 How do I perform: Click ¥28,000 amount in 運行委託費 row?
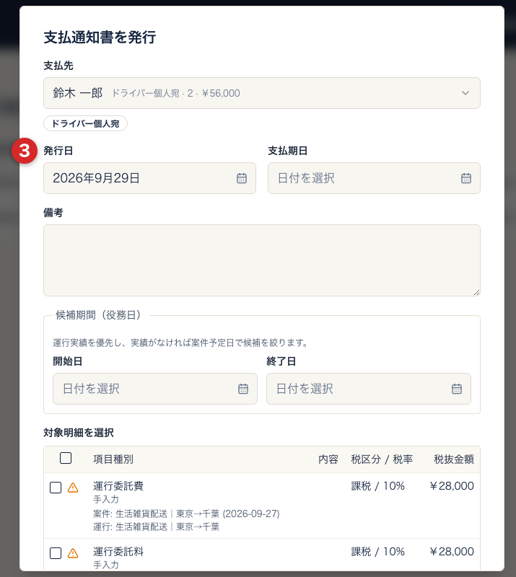[452, 486]
